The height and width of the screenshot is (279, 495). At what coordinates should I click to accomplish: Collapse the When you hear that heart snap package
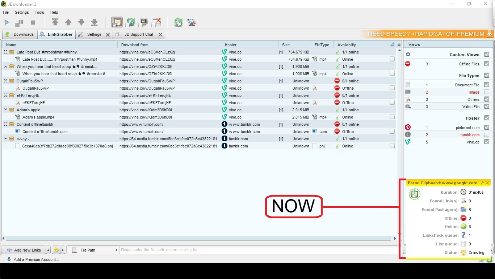tap(6, 66)
